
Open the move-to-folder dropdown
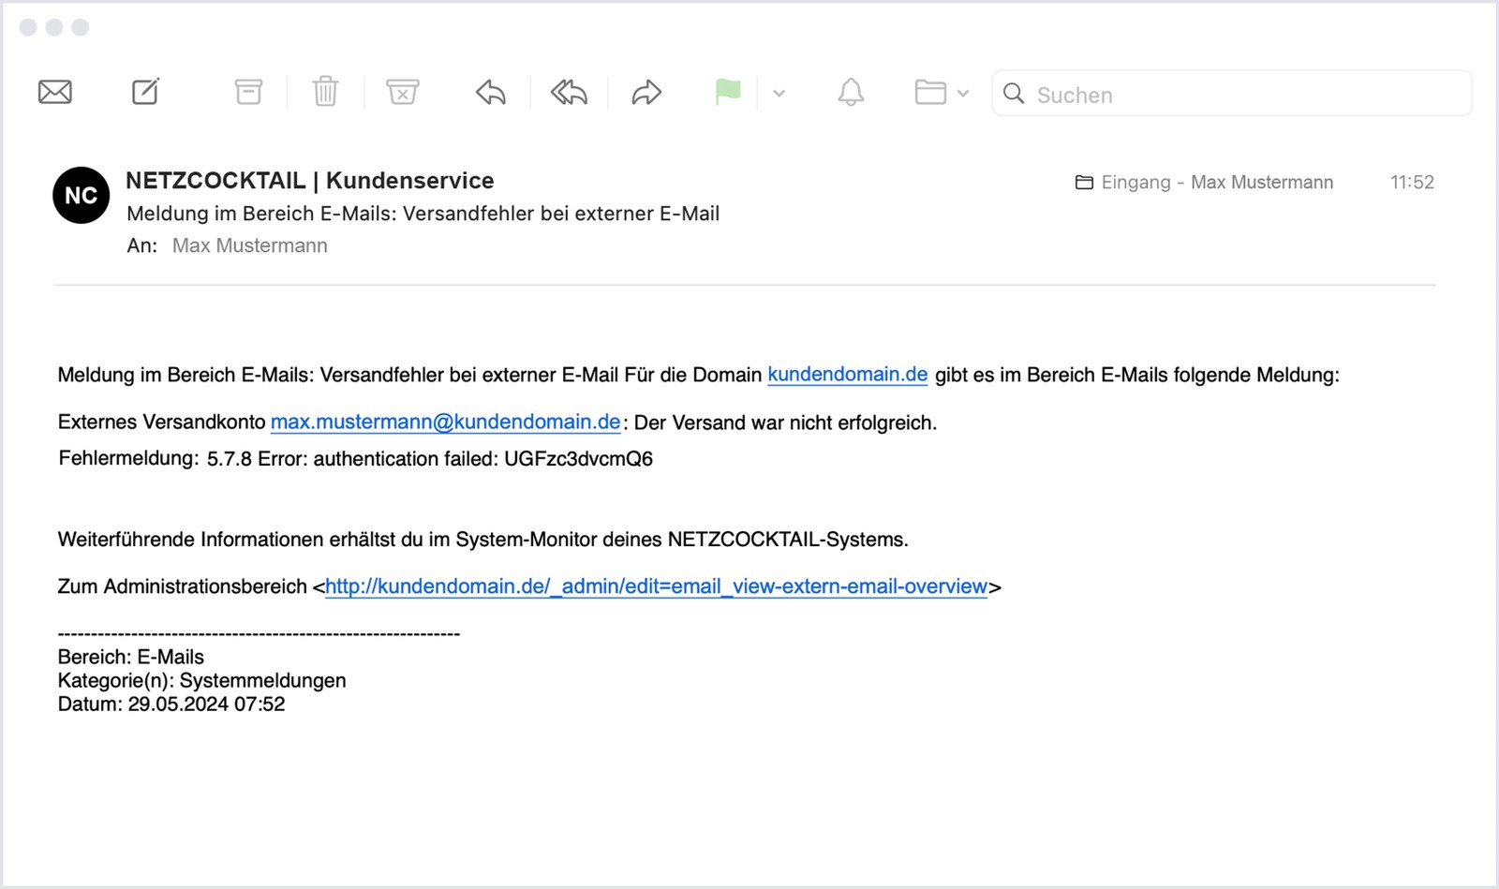(942, 93)
